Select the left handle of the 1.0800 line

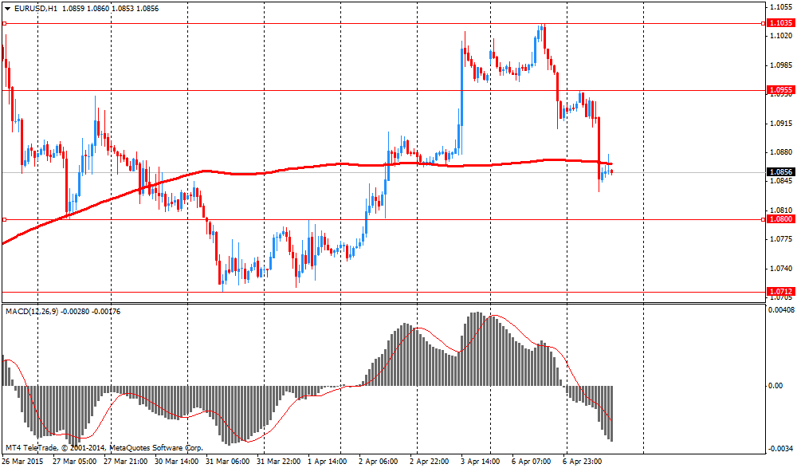(4, 220)
